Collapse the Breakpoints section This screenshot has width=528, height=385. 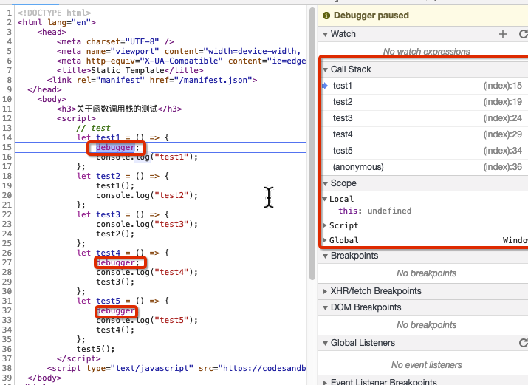pyautogui.click(x=325, y=256)
